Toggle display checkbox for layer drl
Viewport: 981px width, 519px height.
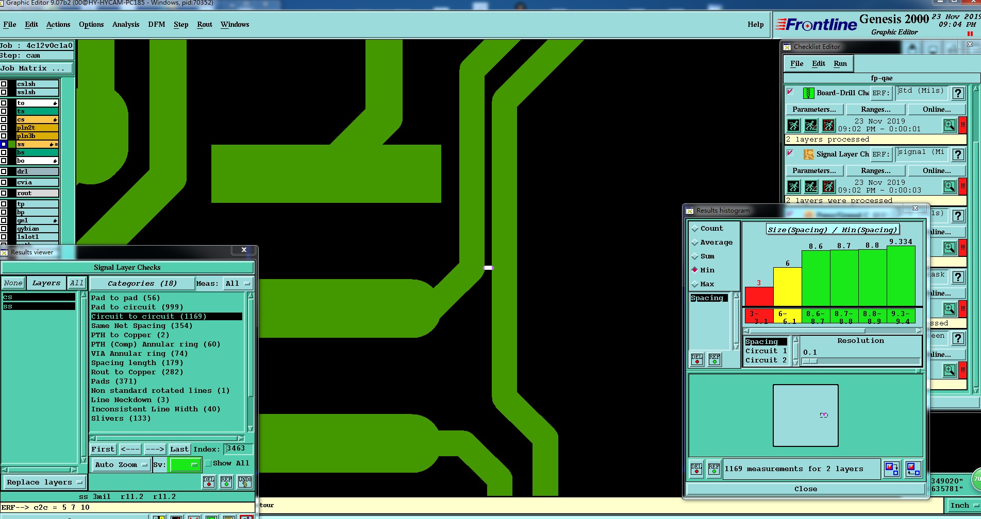4,171
